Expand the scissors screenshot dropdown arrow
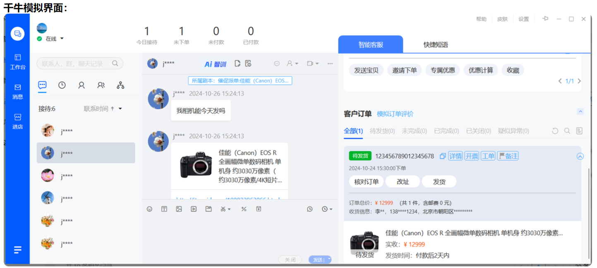 [229, 209]
